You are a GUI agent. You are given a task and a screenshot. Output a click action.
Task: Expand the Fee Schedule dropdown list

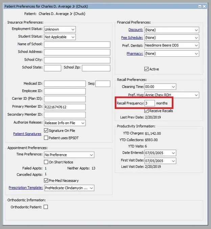pyautogui.click(x=172, y=38)
